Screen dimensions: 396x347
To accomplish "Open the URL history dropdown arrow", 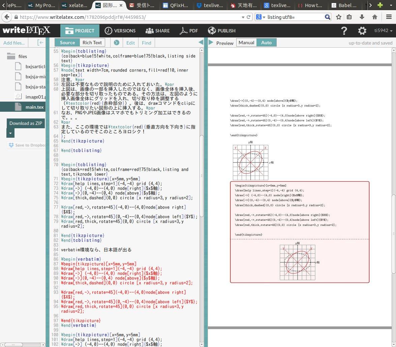I will tap(243, 17).
